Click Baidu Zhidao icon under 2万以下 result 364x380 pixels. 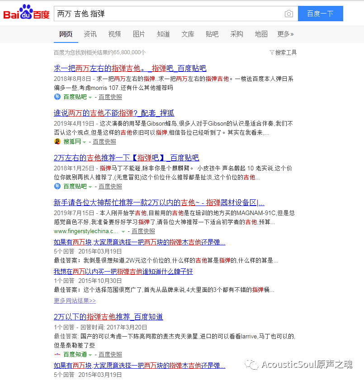point(57,355)
